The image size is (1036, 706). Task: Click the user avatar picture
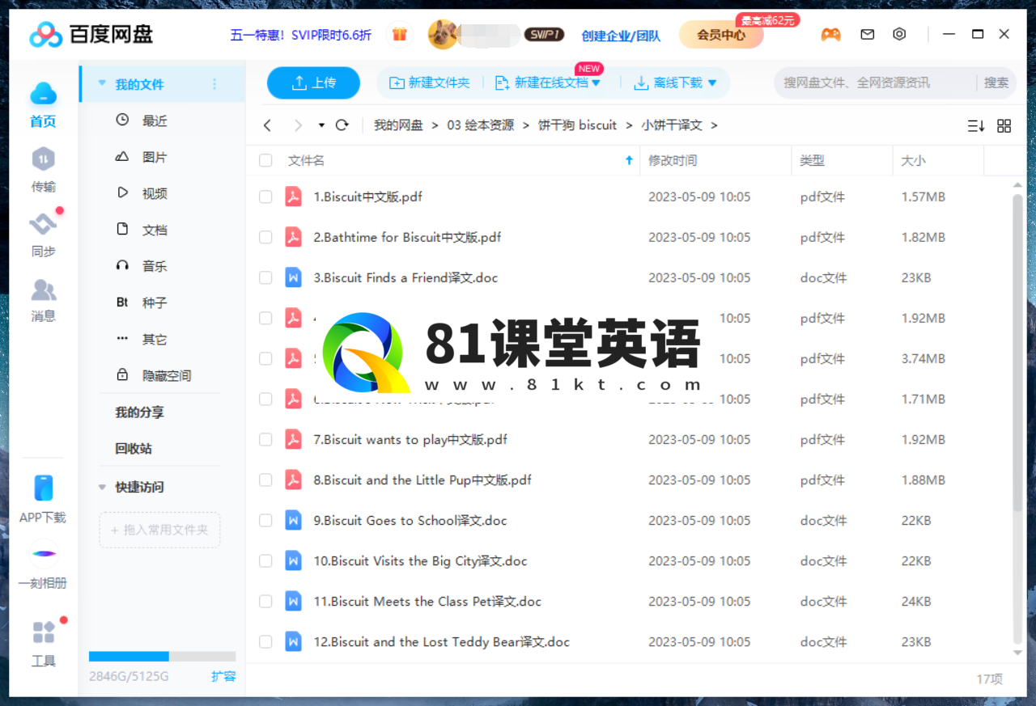point(443,35)
